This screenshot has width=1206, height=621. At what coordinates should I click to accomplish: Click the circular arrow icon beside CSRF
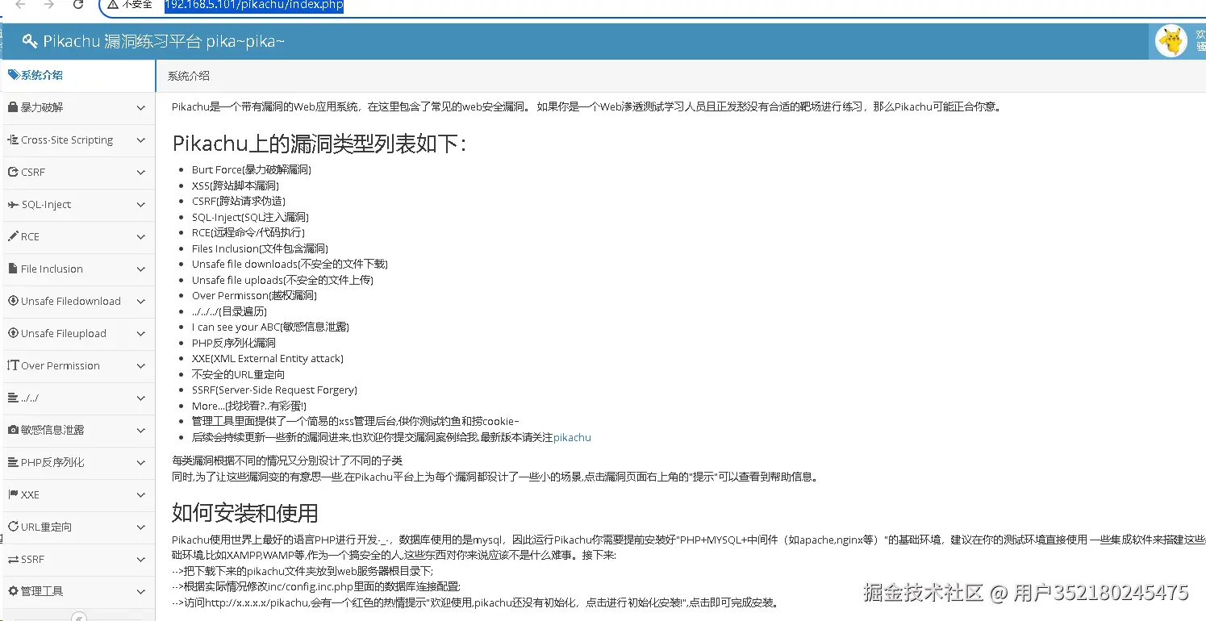[13, 172]
